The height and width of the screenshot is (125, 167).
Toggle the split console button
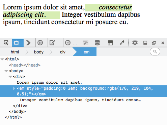point(110,43)
